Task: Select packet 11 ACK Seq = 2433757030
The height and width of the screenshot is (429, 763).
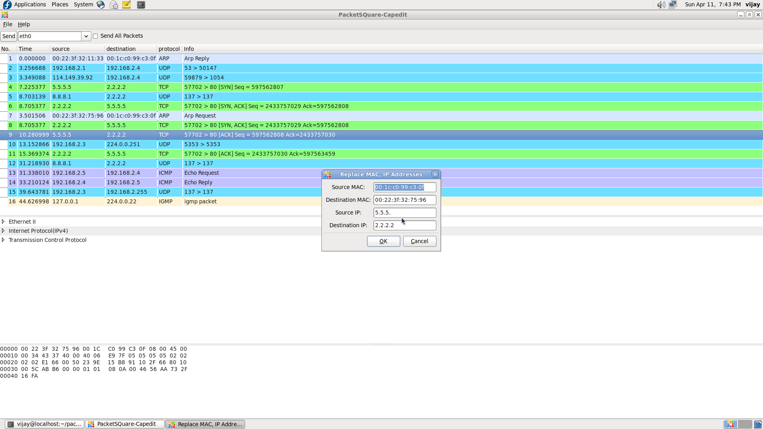Action: 381,154
